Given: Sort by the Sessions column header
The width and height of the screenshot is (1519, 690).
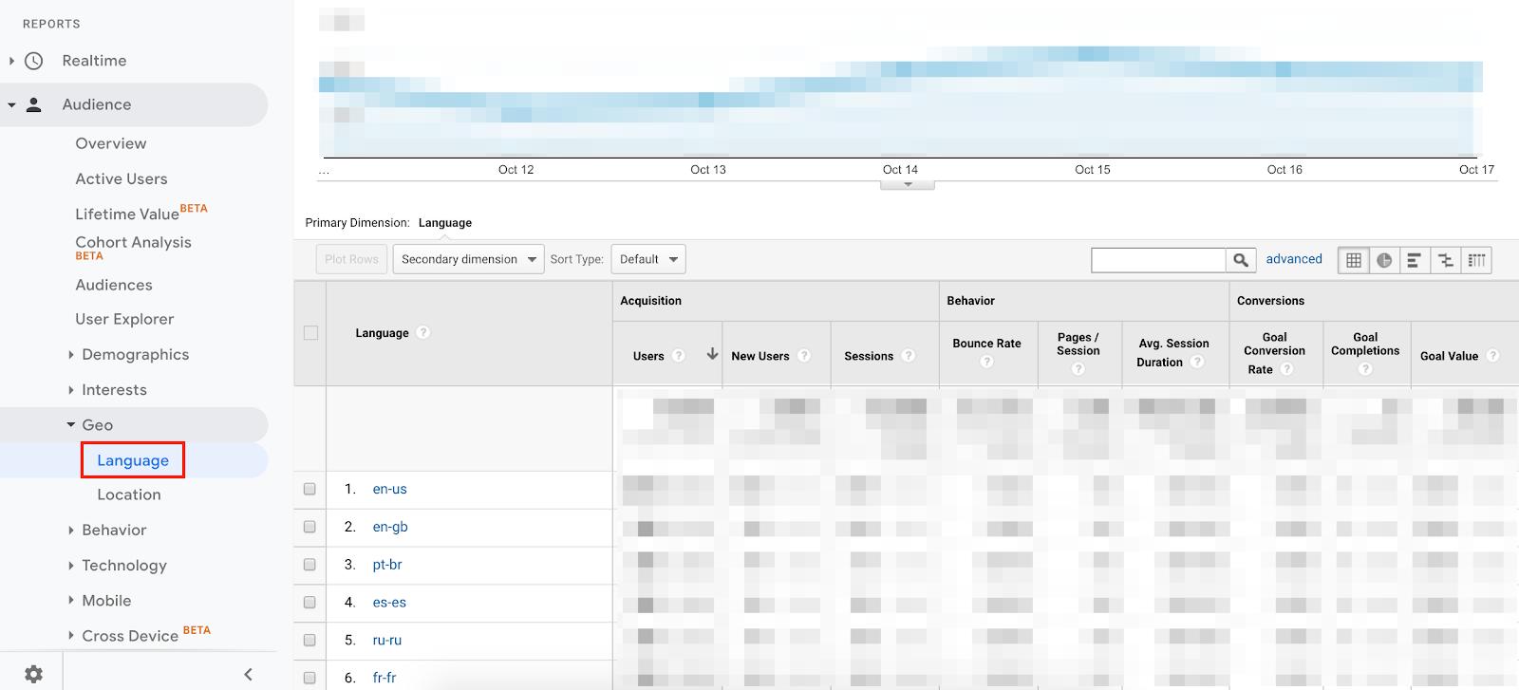Looking at the screenshot, I should pos(869,356).
